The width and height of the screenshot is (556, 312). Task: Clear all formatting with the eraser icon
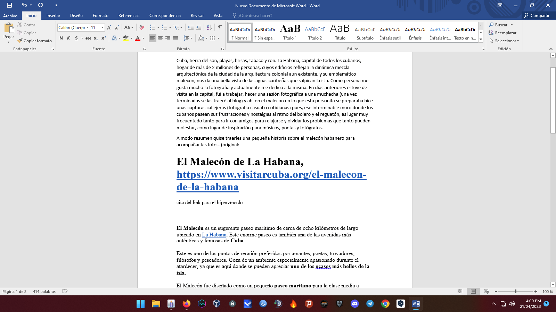pos(142,27)
